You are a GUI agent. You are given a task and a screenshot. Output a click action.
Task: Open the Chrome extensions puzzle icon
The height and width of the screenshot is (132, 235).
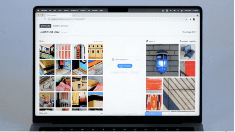(190, 19)
